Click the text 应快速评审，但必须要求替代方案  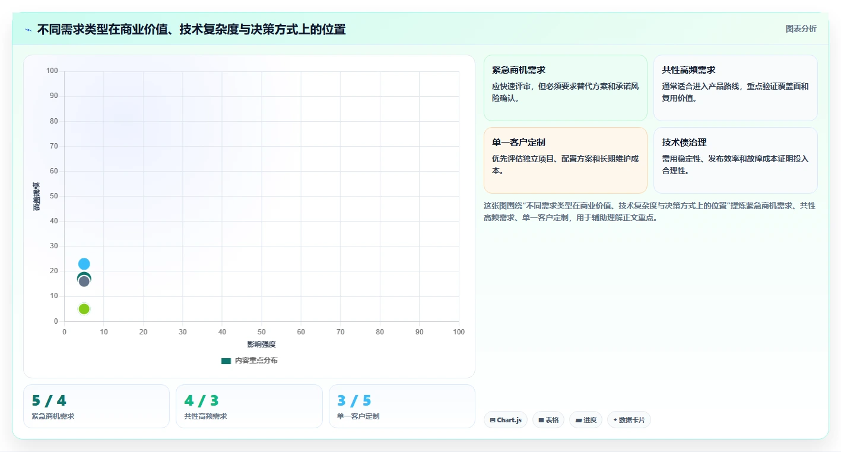(565, 92)
